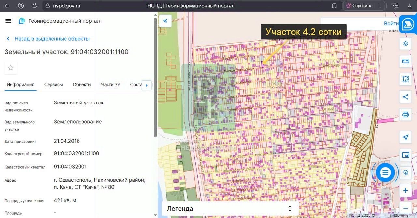
Task: Select the ruler measurement tool
Action: pos(405,61)
